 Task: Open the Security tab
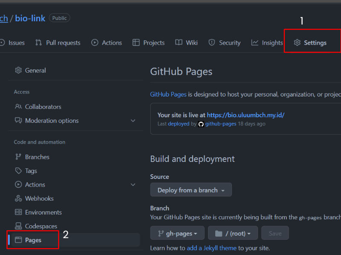click(x=225, y=43)
